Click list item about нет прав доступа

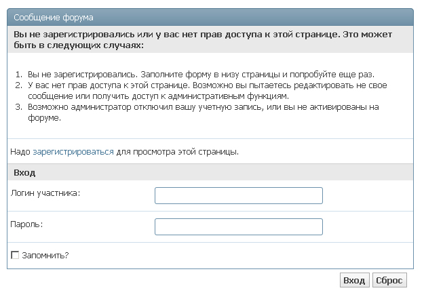(x=208, y=91)
